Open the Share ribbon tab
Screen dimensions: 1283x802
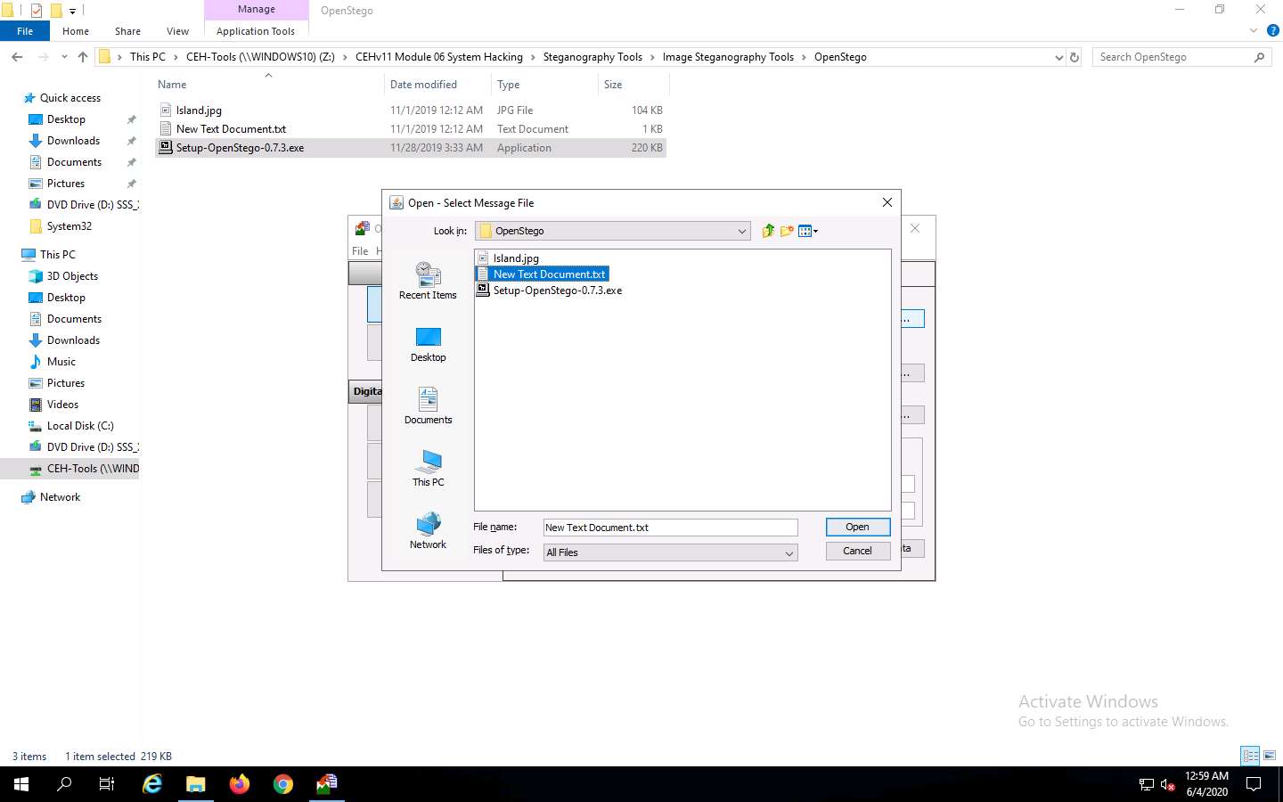[127, 31]
